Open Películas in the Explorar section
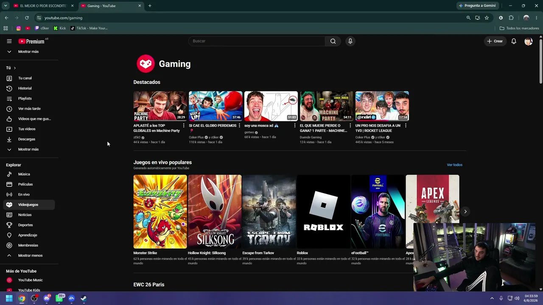The height and width of the screenshot is (305, 543). [29, 184]
